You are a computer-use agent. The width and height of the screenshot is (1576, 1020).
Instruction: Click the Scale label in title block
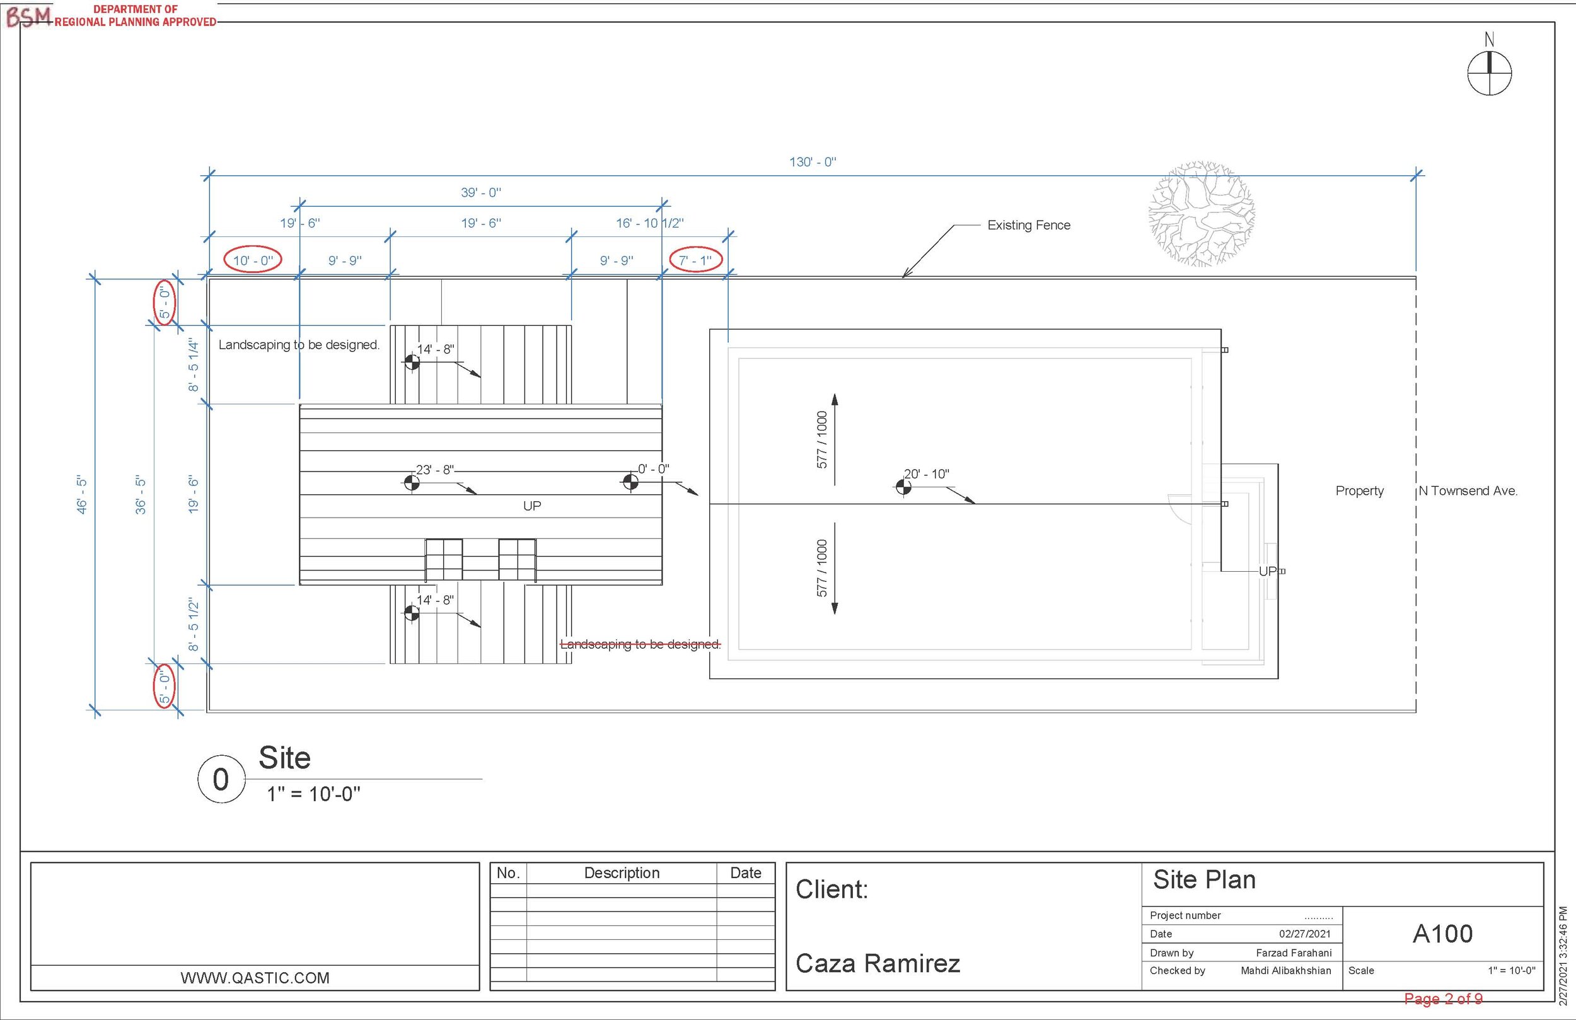point(1361,971)
